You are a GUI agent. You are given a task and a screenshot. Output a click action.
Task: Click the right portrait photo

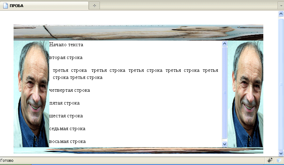245,94
